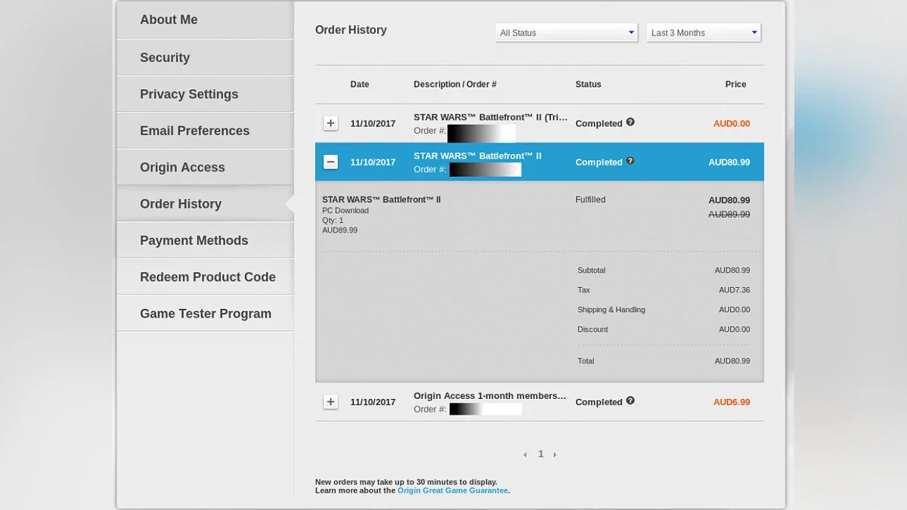Collapse the STAR WARS Battlefront II AUD80.99 order
Image resolution: width=907 pixels, height=510 pixels.
(330, 162)
